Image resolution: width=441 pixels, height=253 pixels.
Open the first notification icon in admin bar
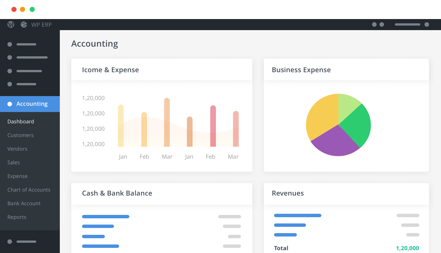point(374,24)
